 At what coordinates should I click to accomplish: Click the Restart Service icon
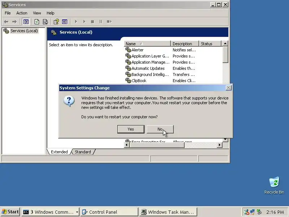[109, 22]
